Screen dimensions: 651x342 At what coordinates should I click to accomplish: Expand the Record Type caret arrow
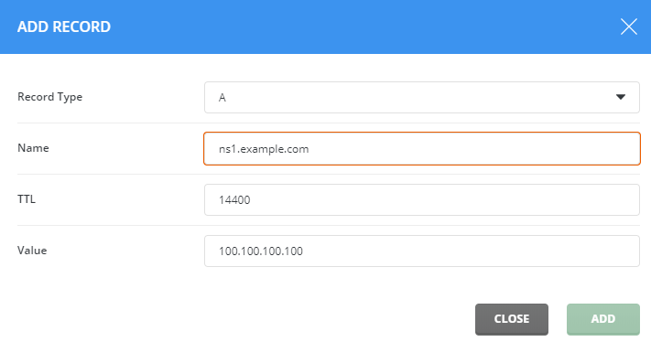coord(620,97)
